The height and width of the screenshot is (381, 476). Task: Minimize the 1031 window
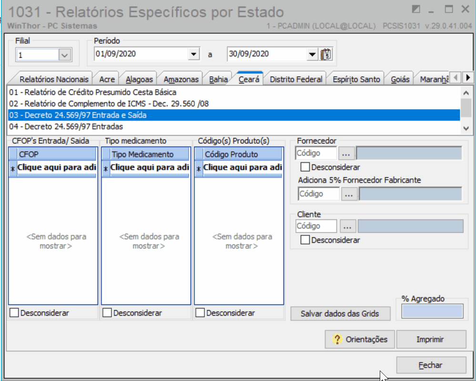431,10
